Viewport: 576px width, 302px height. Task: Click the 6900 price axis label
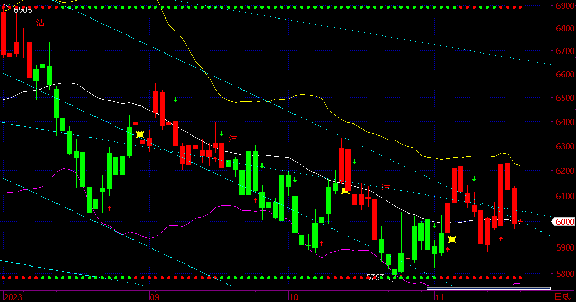pyautogui.click(x=565, y=6)
